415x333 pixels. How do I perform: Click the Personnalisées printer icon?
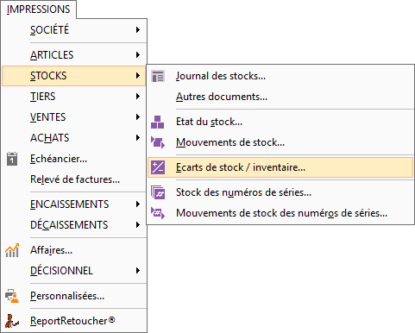pyautogui.click(x=12, y=296)
